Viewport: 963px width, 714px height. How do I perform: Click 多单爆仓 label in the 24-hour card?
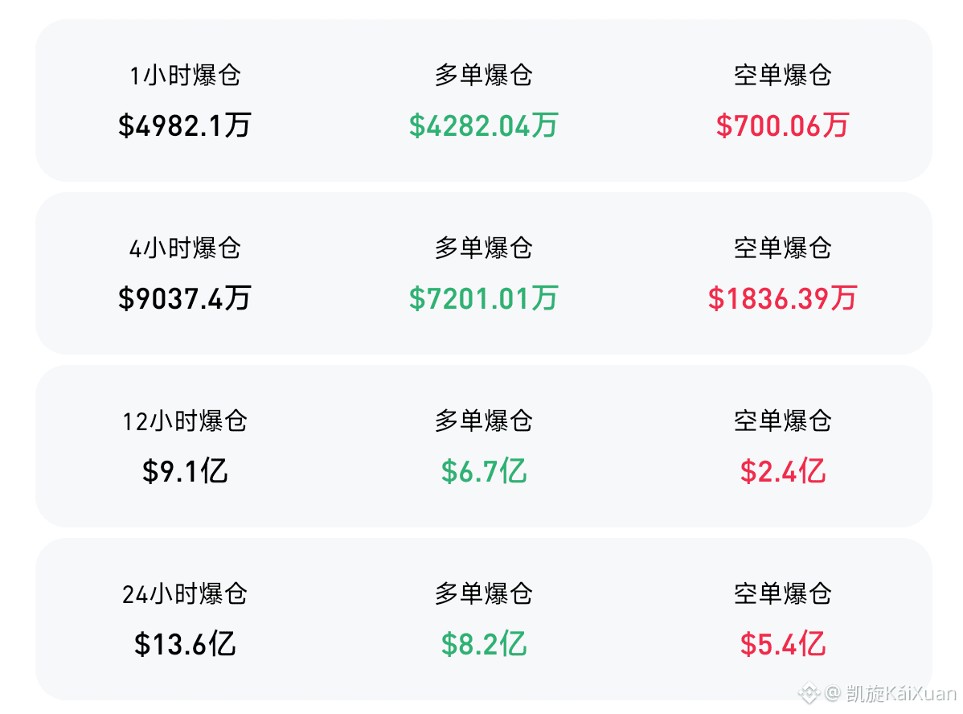click(483, 593)
